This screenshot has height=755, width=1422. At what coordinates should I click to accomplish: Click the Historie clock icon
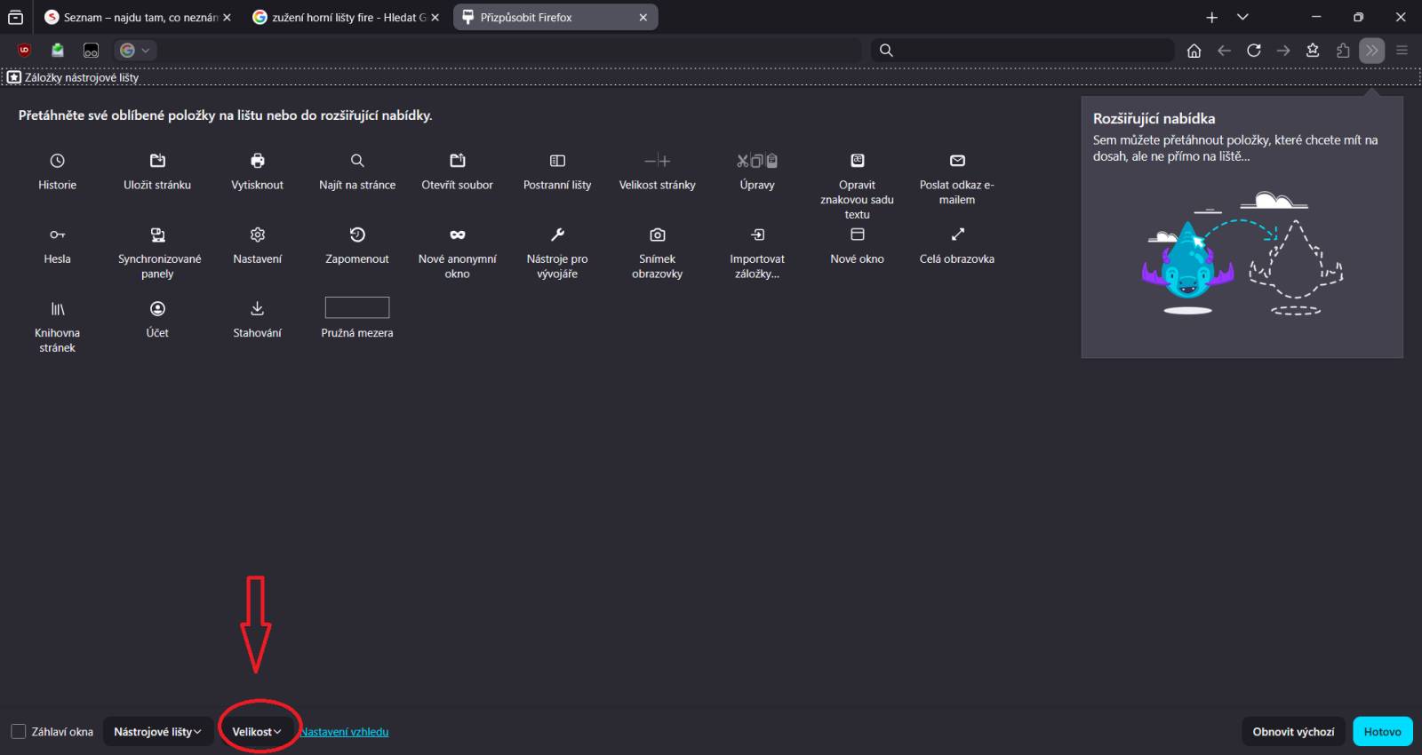(x=57, y=161)
